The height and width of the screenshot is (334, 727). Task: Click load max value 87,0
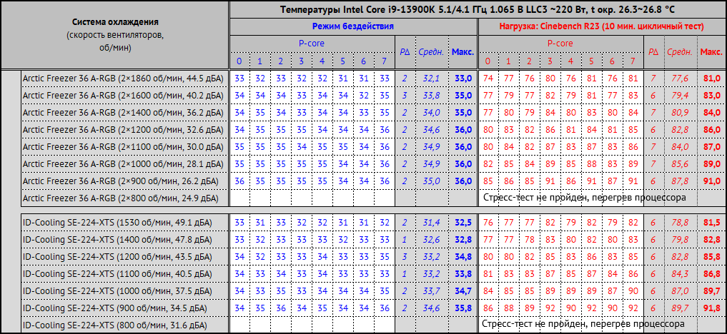(x=711, y=147)
